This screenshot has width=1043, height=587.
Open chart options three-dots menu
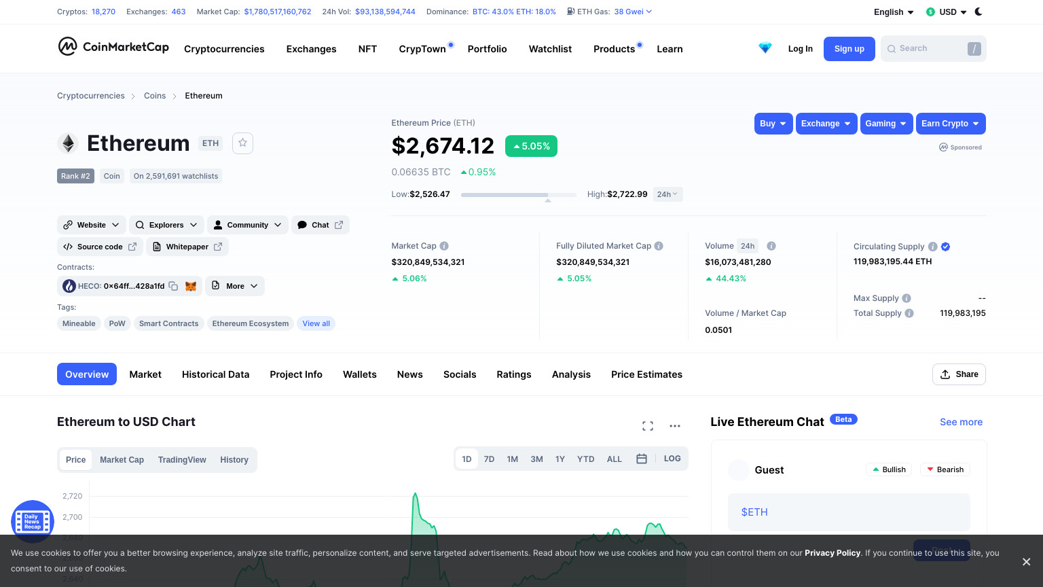click(675, 426)
